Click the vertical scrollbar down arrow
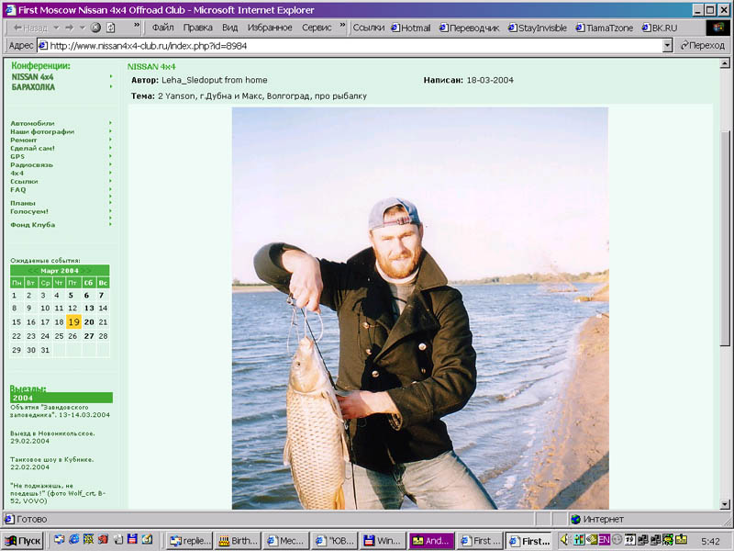Screen dimensions: 734x551 tap(725, 504)
